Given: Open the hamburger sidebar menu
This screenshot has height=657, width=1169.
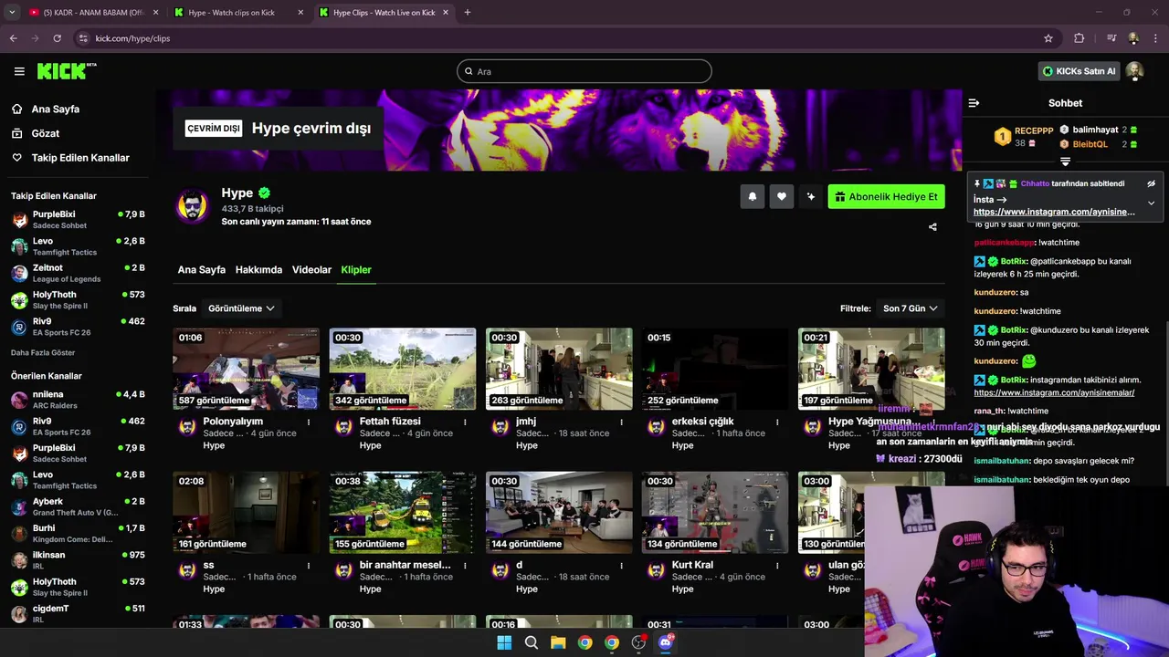Looking at the screenshot, I should pos(19,71).
